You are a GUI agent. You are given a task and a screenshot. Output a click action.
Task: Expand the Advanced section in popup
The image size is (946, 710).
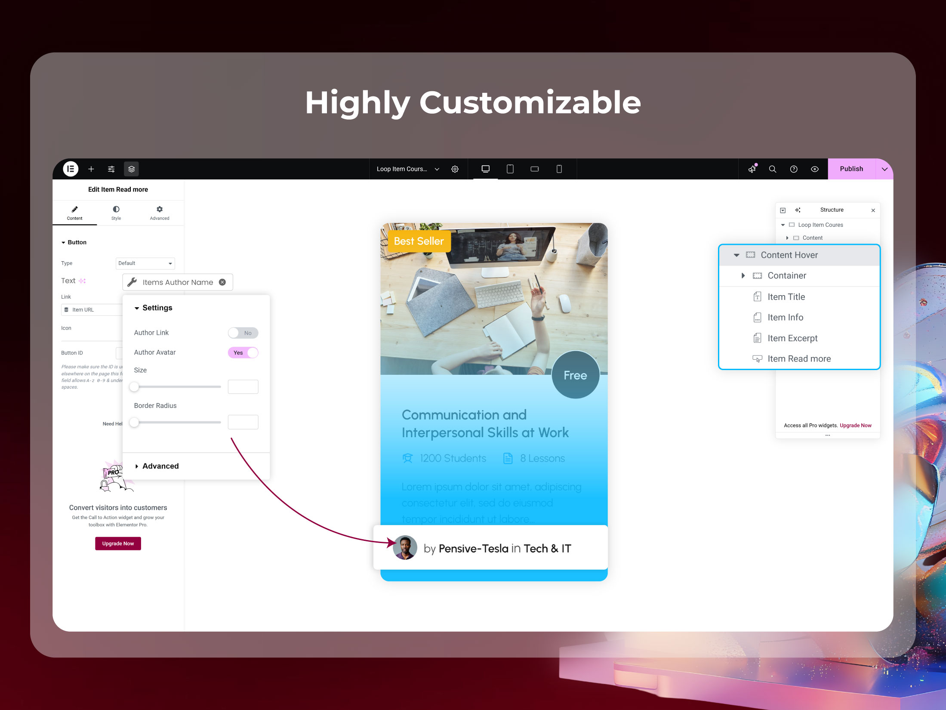[157, 466]
